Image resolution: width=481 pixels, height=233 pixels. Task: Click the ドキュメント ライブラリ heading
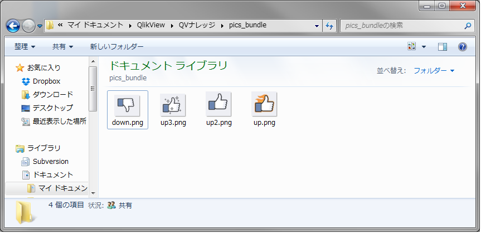[x=168, y=66]
